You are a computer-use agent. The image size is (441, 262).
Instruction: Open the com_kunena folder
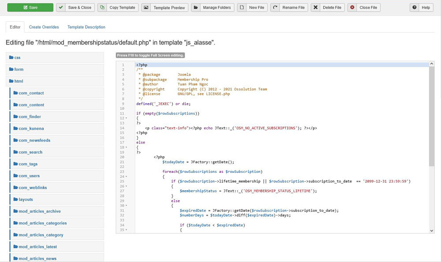click(x=31, y=128)
